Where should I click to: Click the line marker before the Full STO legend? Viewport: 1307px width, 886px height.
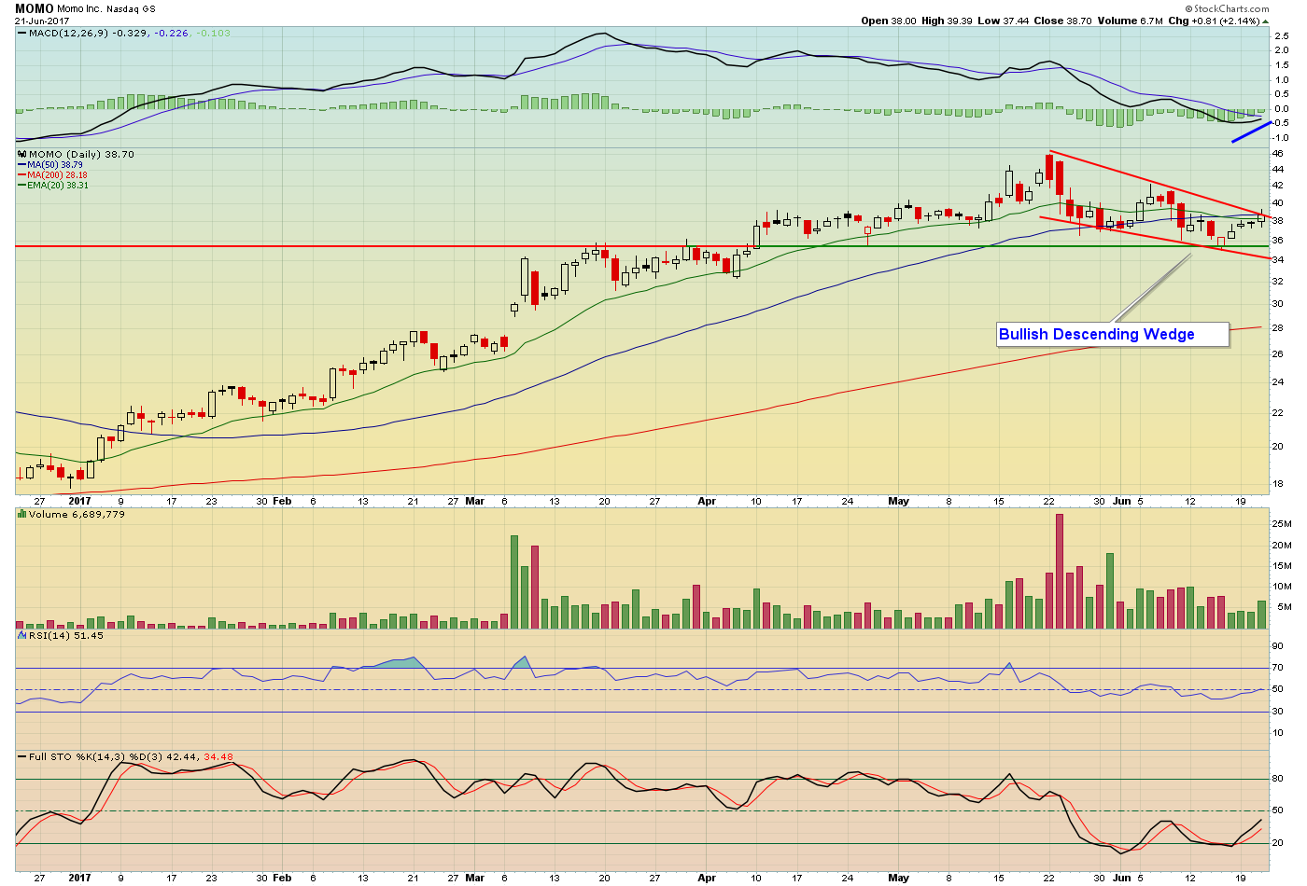[x=21, y=756]
